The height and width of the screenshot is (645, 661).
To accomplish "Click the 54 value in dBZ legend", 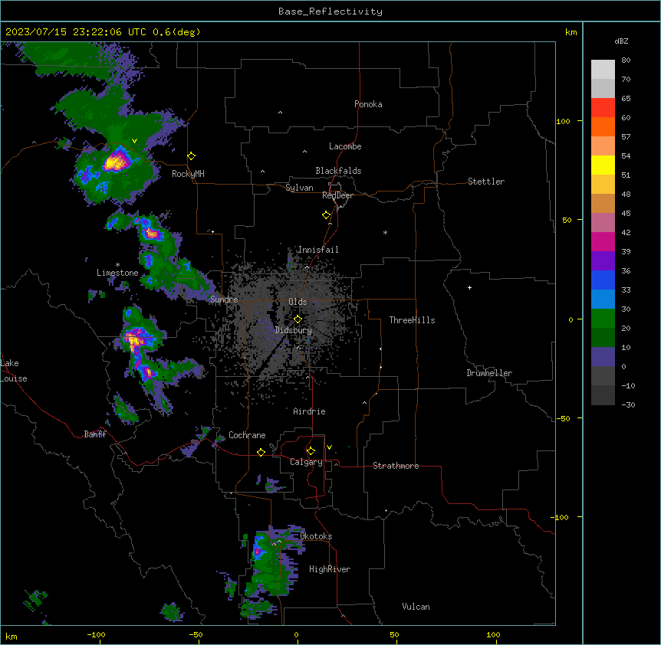I will tap(626, 156).
